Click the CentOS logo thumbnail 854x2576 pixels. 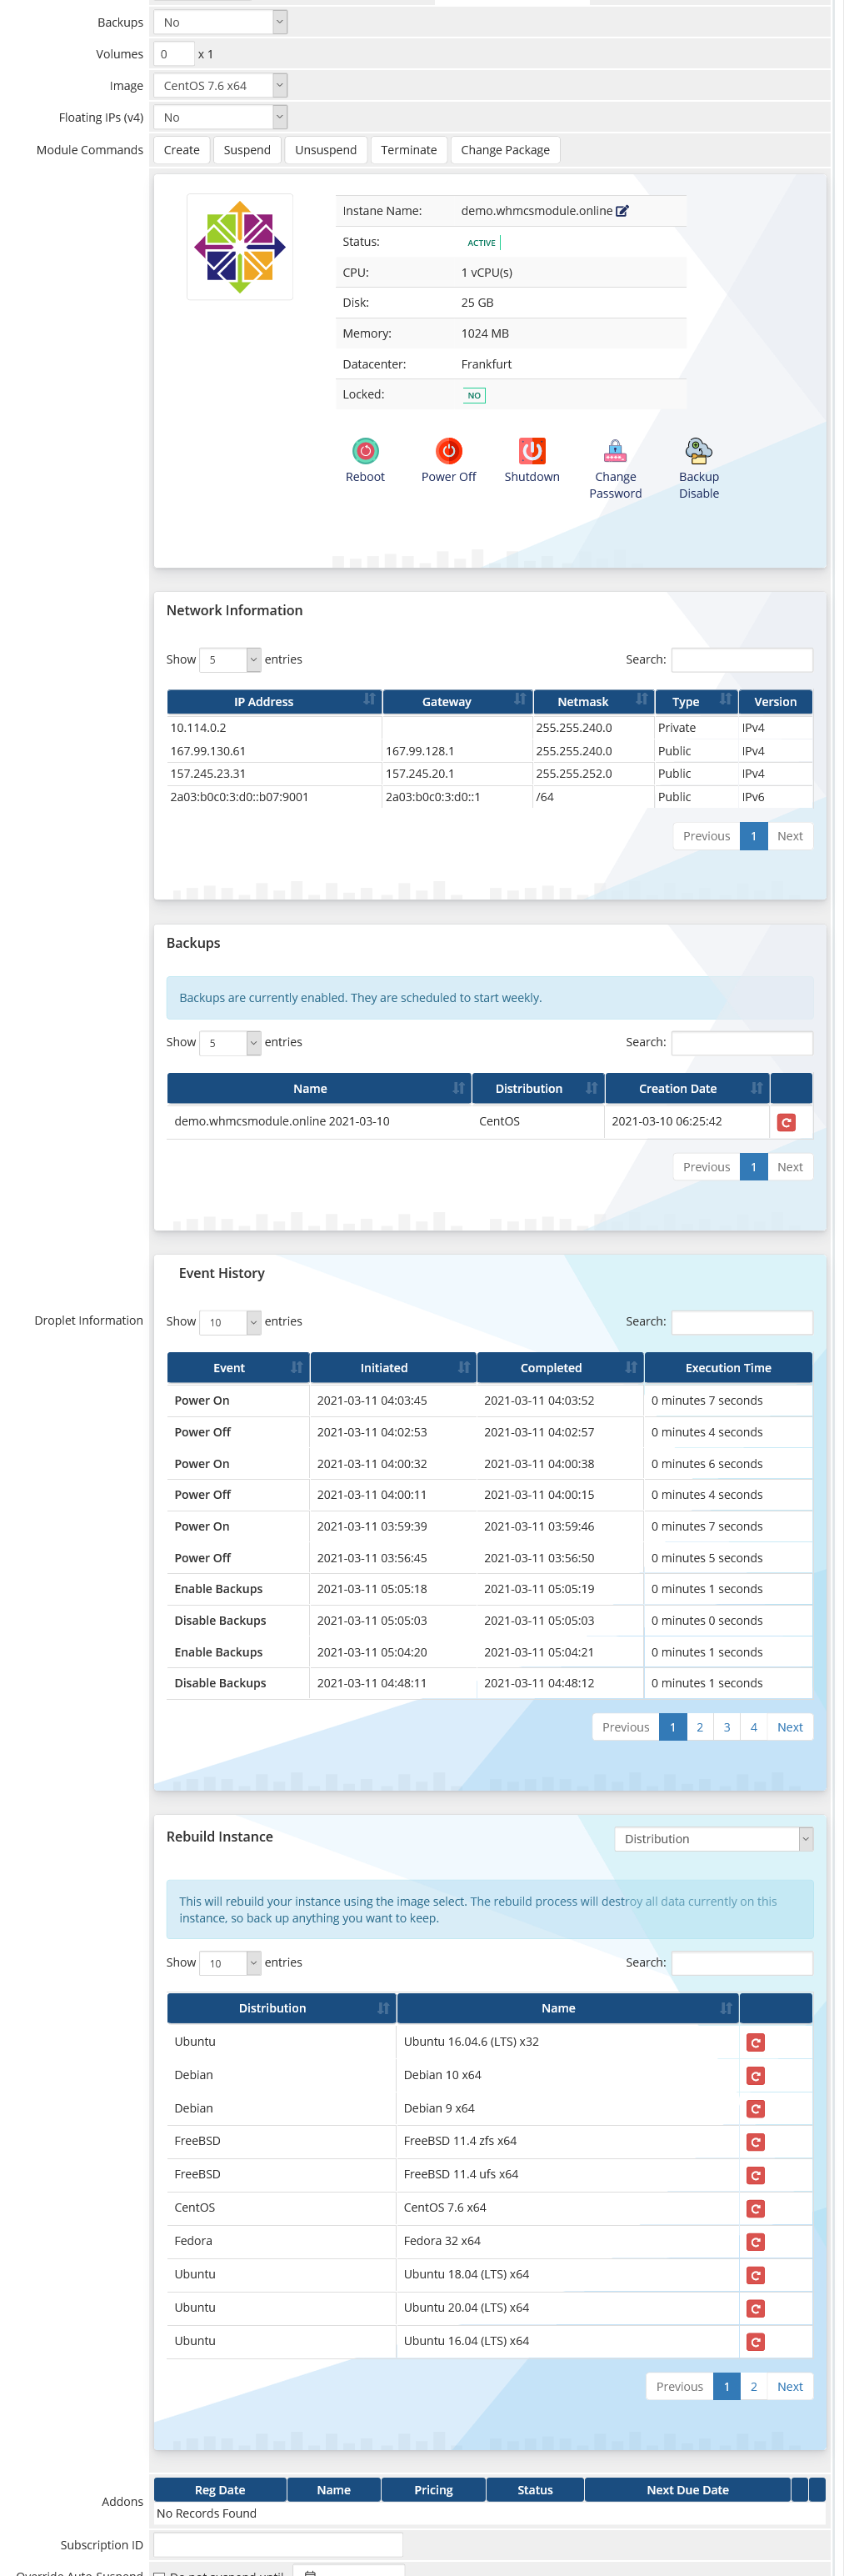pyautogui.click(x=240, y=247)
